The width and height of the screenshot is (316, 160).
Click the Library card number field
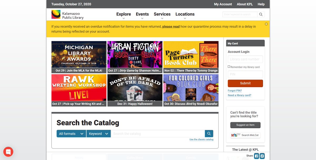tap(245, 59)
